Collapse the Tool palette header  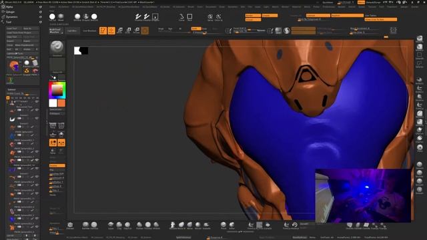(x=9, y=22)
